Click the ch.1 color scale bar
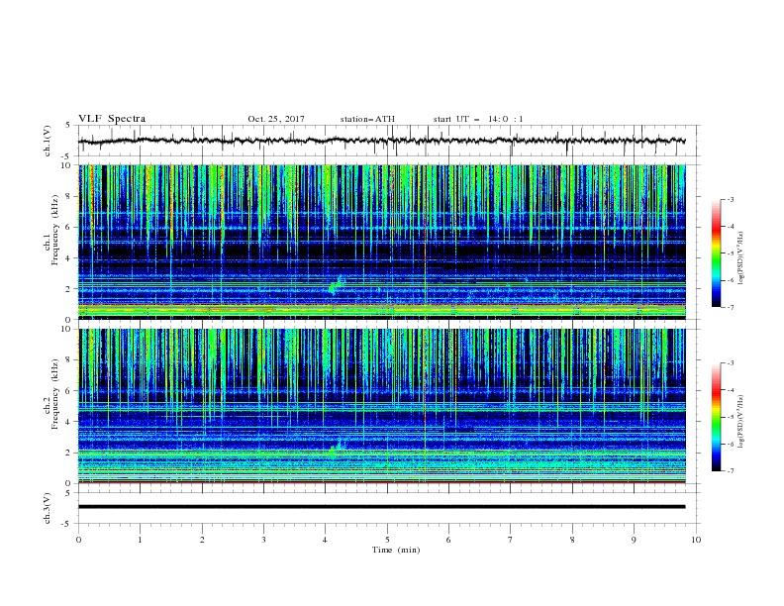 pos(716,253)
